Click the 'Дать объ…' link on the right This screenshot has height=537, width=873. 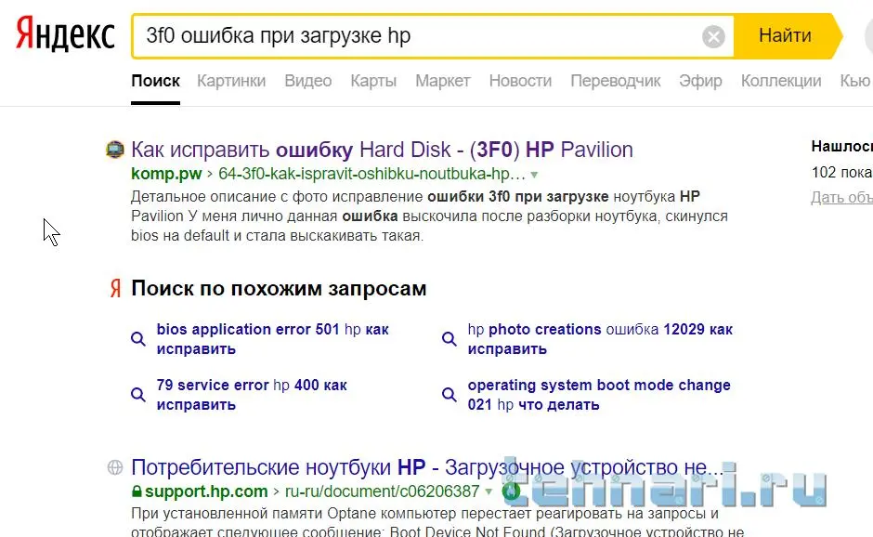coord(841,197)
